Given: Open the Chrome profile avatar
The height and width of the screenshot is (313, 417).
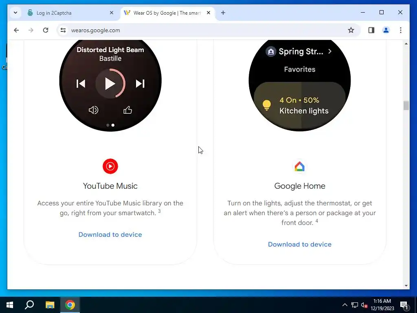Looking at the screenshot, I should click(386, 30).
